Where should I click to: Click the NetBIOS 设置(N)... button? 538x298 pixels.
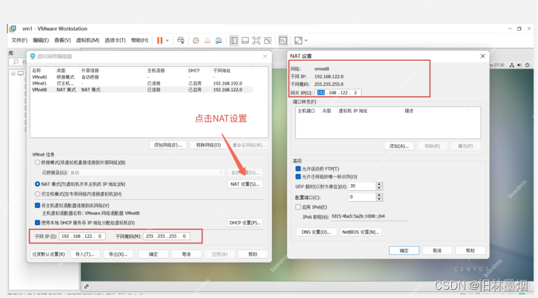(x=361, y=232)
